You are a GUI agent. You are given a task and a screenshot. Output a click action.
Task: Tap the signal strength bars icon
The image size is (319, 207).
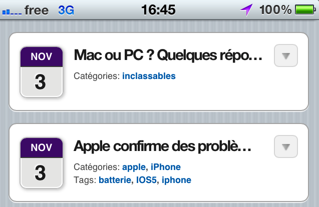pos(12,12)
